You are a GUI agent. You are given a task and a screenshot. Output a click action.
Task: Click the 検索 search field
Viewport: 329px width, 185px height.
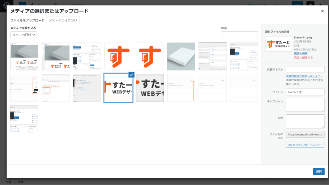tap(239, 35)
